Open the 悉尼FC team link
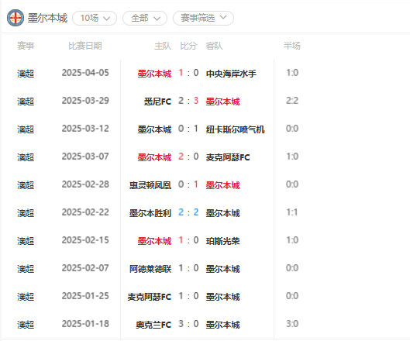 [x=157, y=102]
